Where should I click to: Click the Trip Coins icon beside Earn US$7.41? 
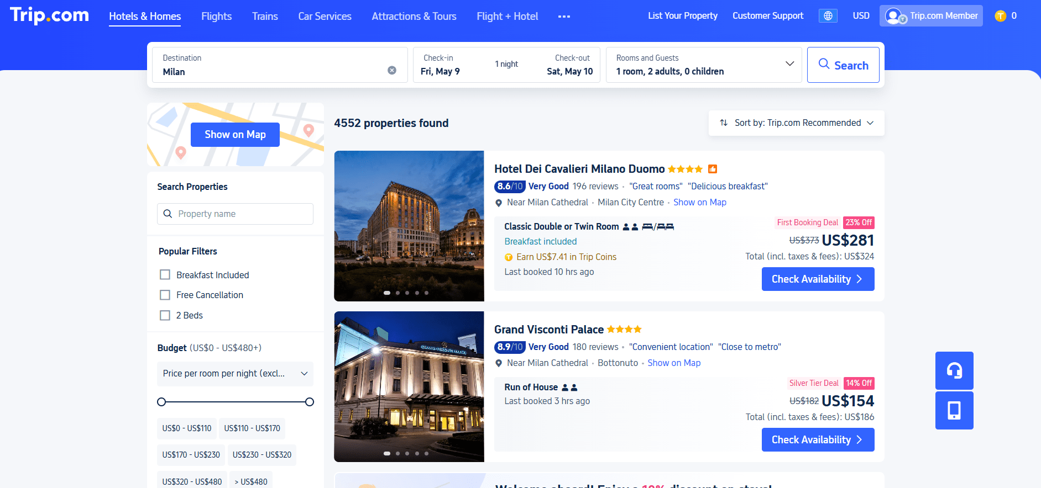(509, 257)
